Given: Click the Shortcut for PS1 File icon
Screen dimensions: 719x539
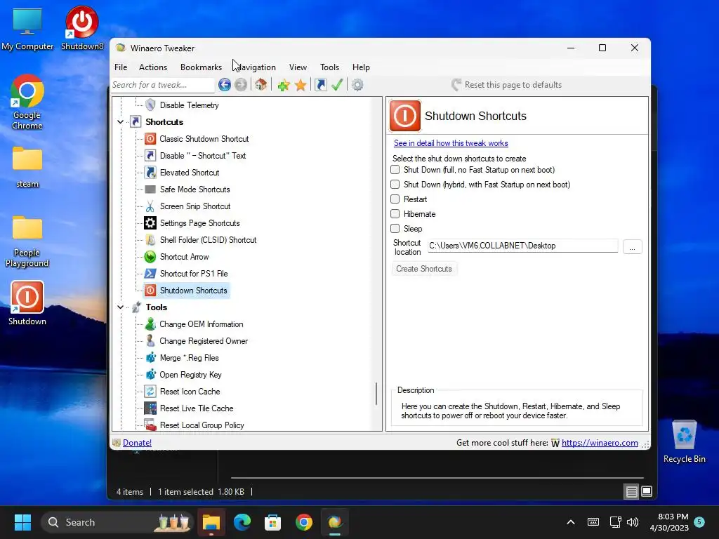Looking at the screenshot, I should (x=150, y=274).
